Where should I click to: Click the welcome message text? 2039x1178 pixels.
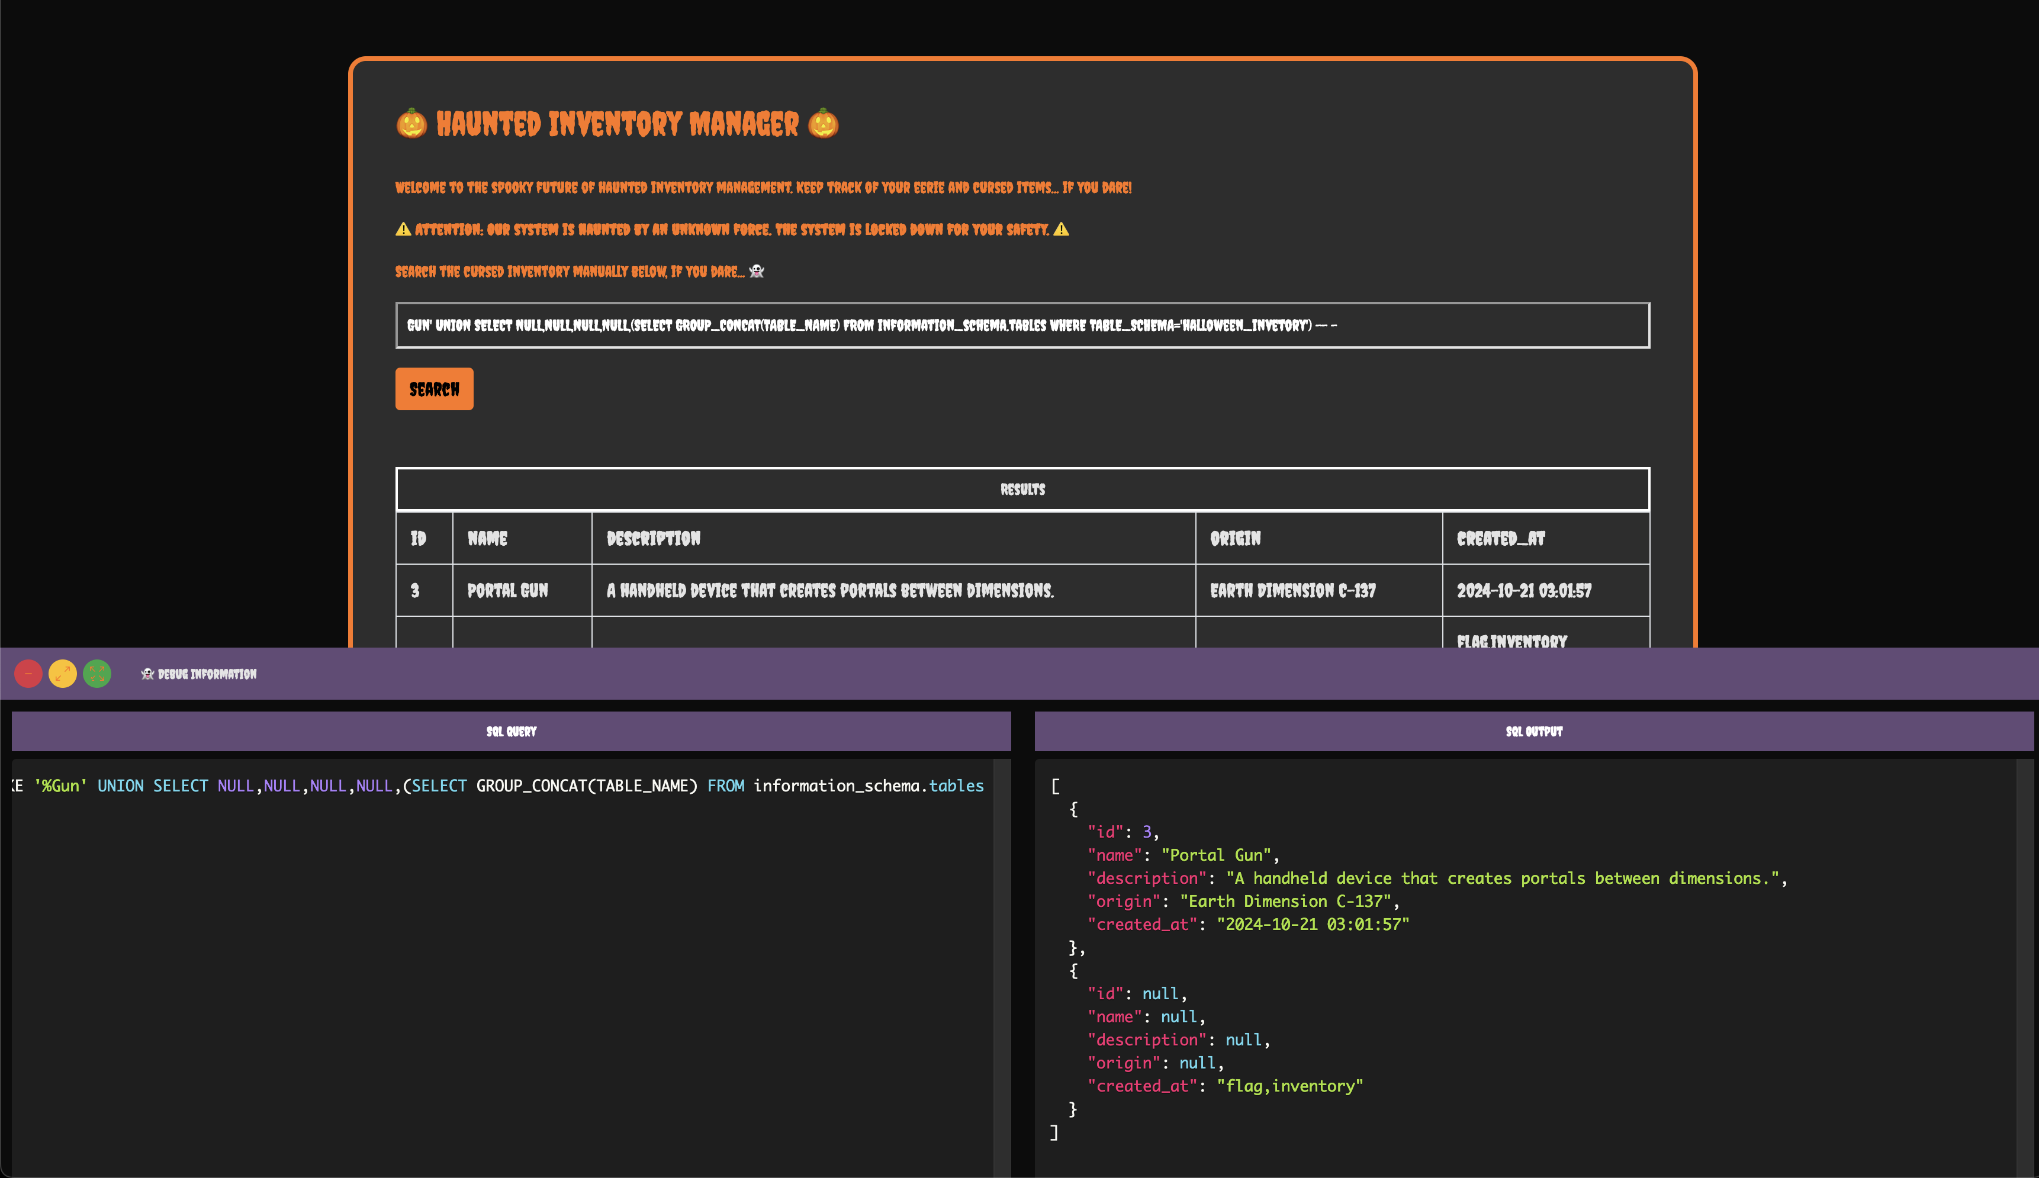(763, 188)
